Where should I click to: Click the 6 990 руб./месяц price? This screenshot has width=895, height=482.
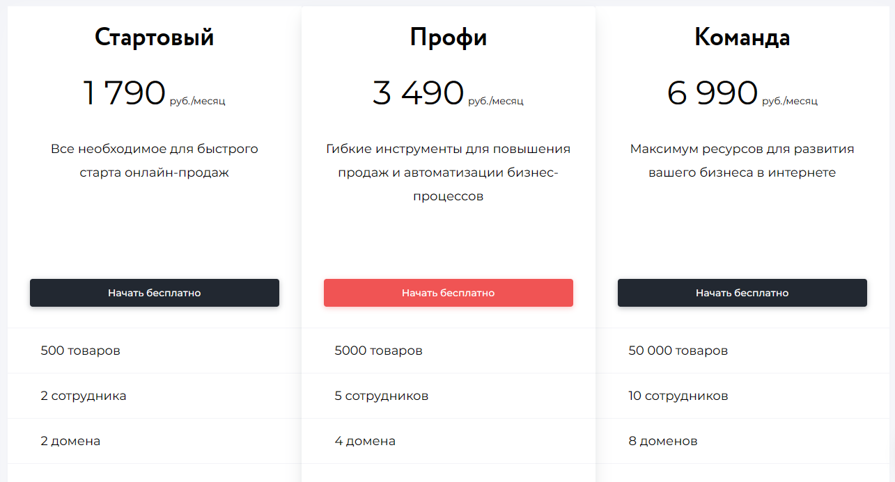tap(742, 94)
